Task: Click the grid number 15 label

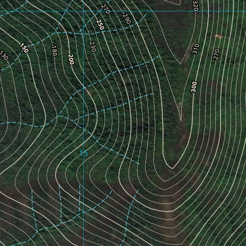Action: [84, 153]
